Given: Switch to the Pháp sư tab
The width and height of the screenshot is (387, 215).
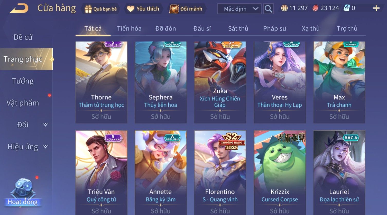Looking at the screenshot, I should pyautogui.click(x=274, y=28).
